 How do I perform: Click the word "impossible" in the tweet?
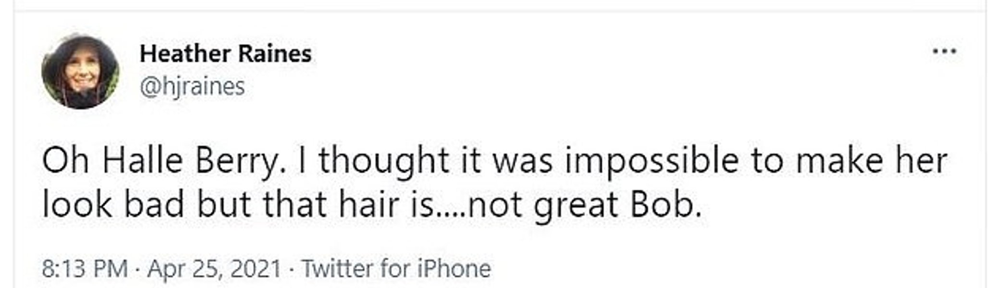coord(652,160)
